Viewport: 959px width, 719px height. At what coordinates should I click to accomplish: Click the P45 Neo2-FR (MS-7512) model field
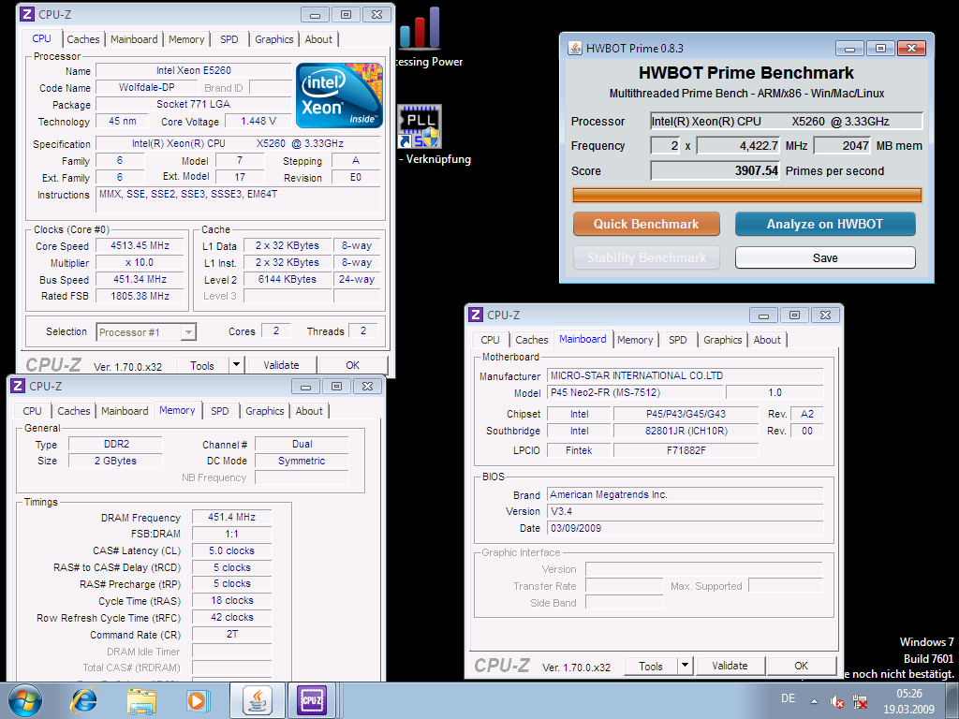click(635, 392)
